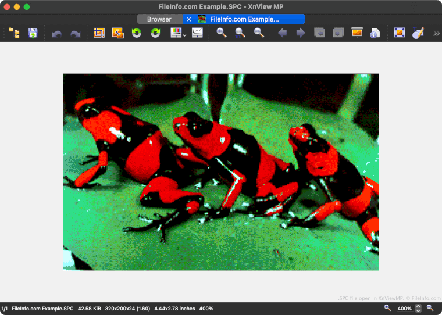Open the Resize image tool
442x315 pixels.
[117, 33]
